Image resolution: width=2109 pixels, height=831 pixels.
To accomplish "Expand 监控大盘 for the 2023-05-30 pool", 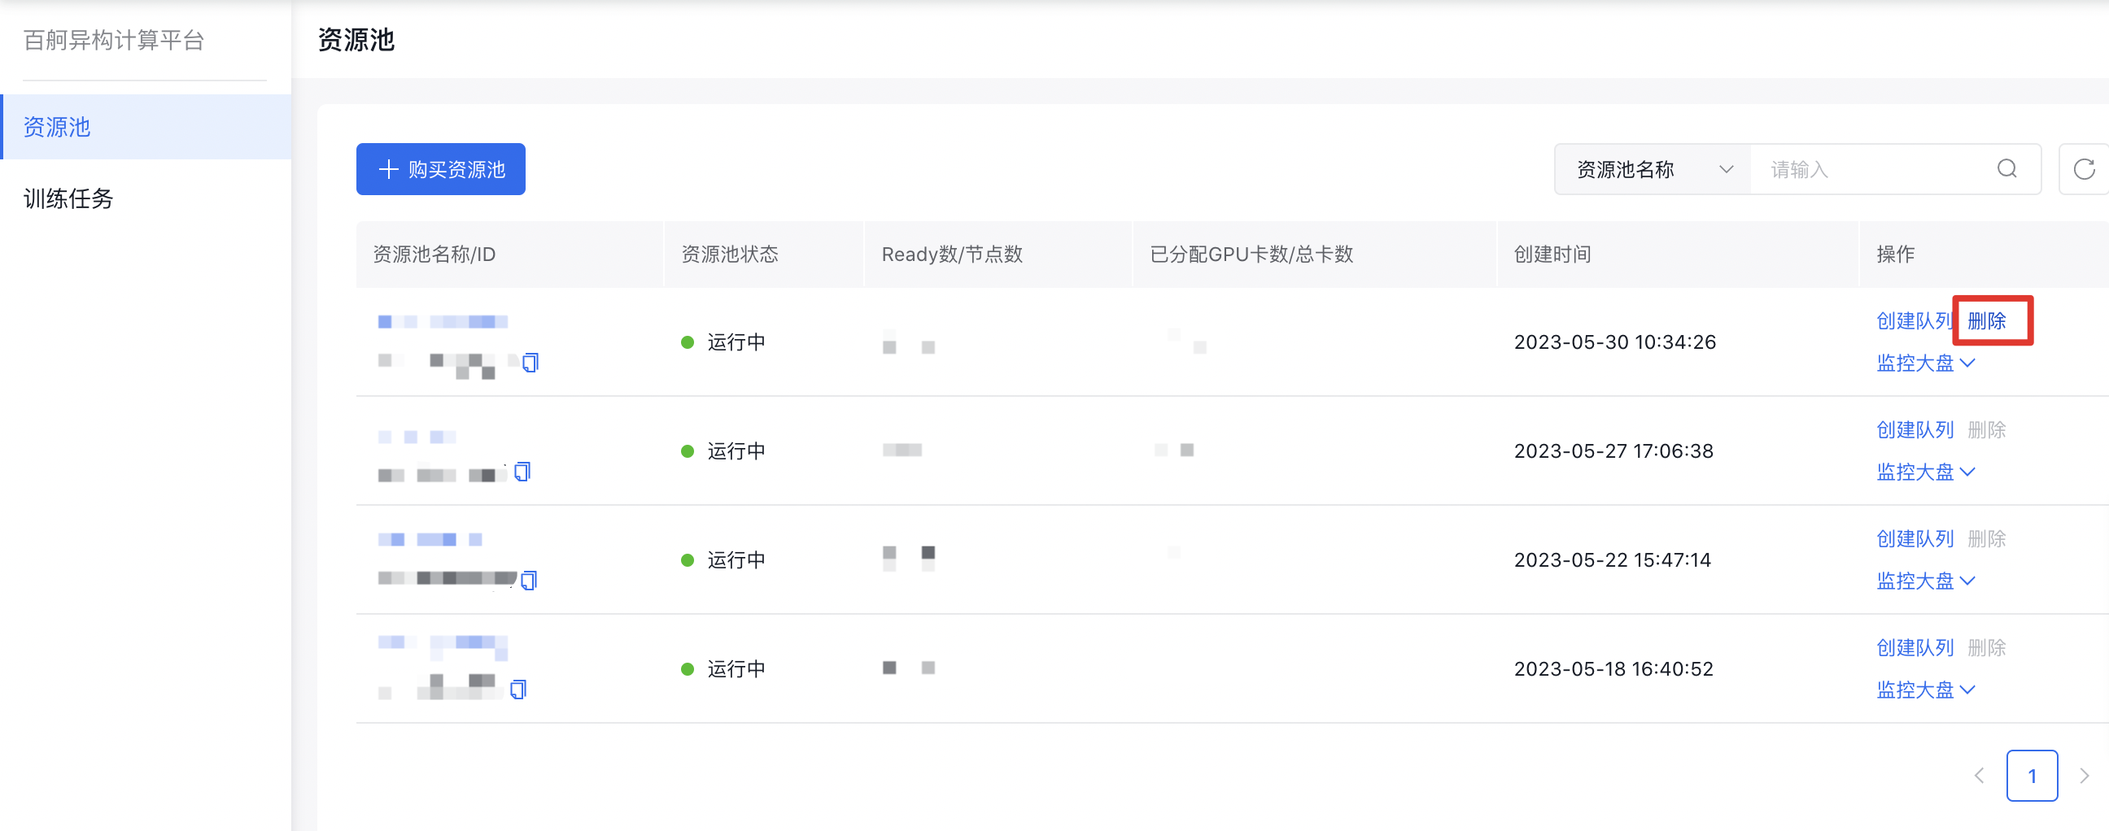I will click(x=1926, y=363).
